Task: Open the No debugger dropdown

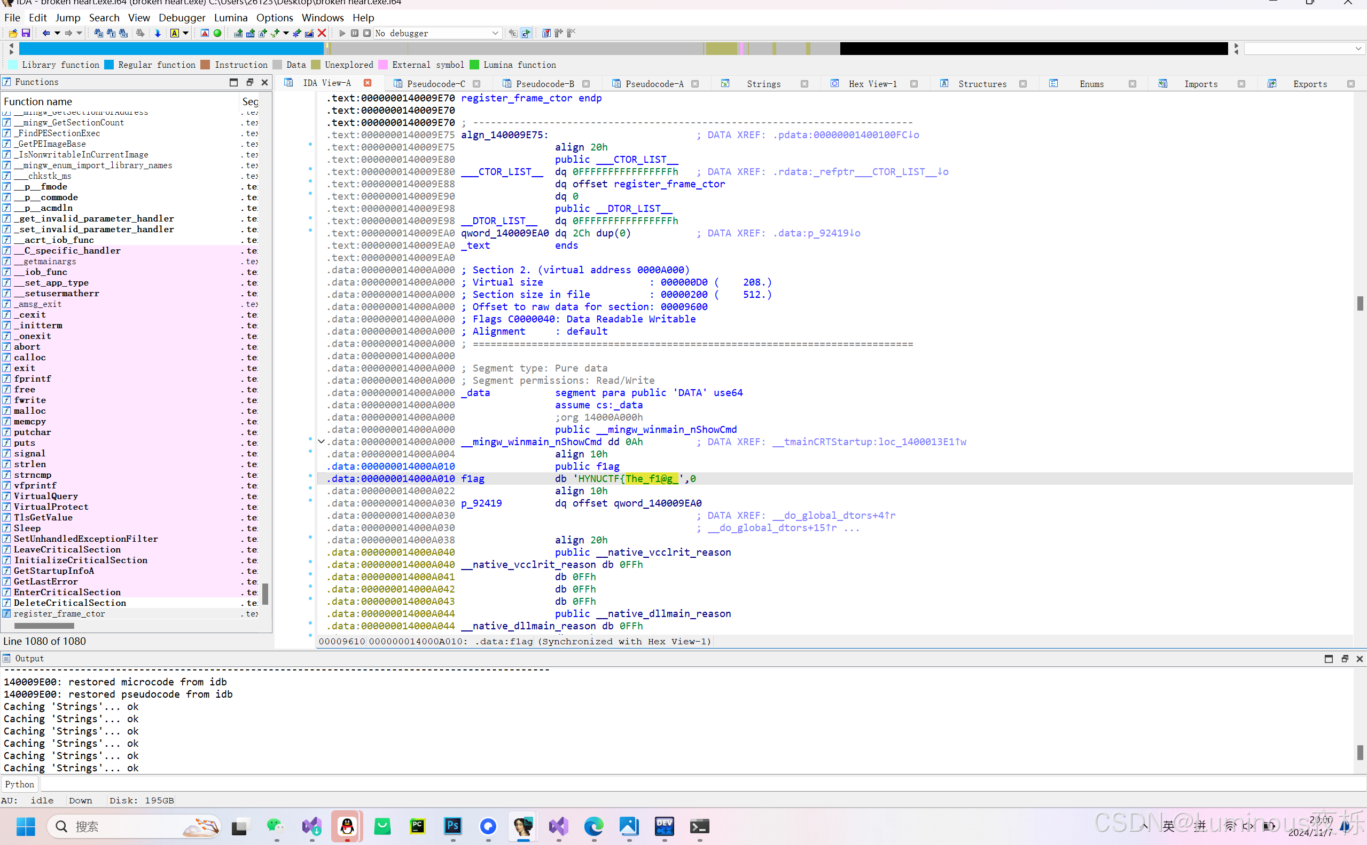Action: point(495,33)
